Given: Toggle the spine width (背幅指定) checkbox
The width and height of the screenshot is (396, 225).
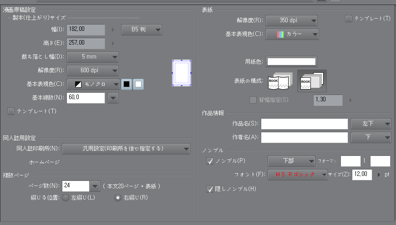Looking at the screenshot, I should (253, 100).
